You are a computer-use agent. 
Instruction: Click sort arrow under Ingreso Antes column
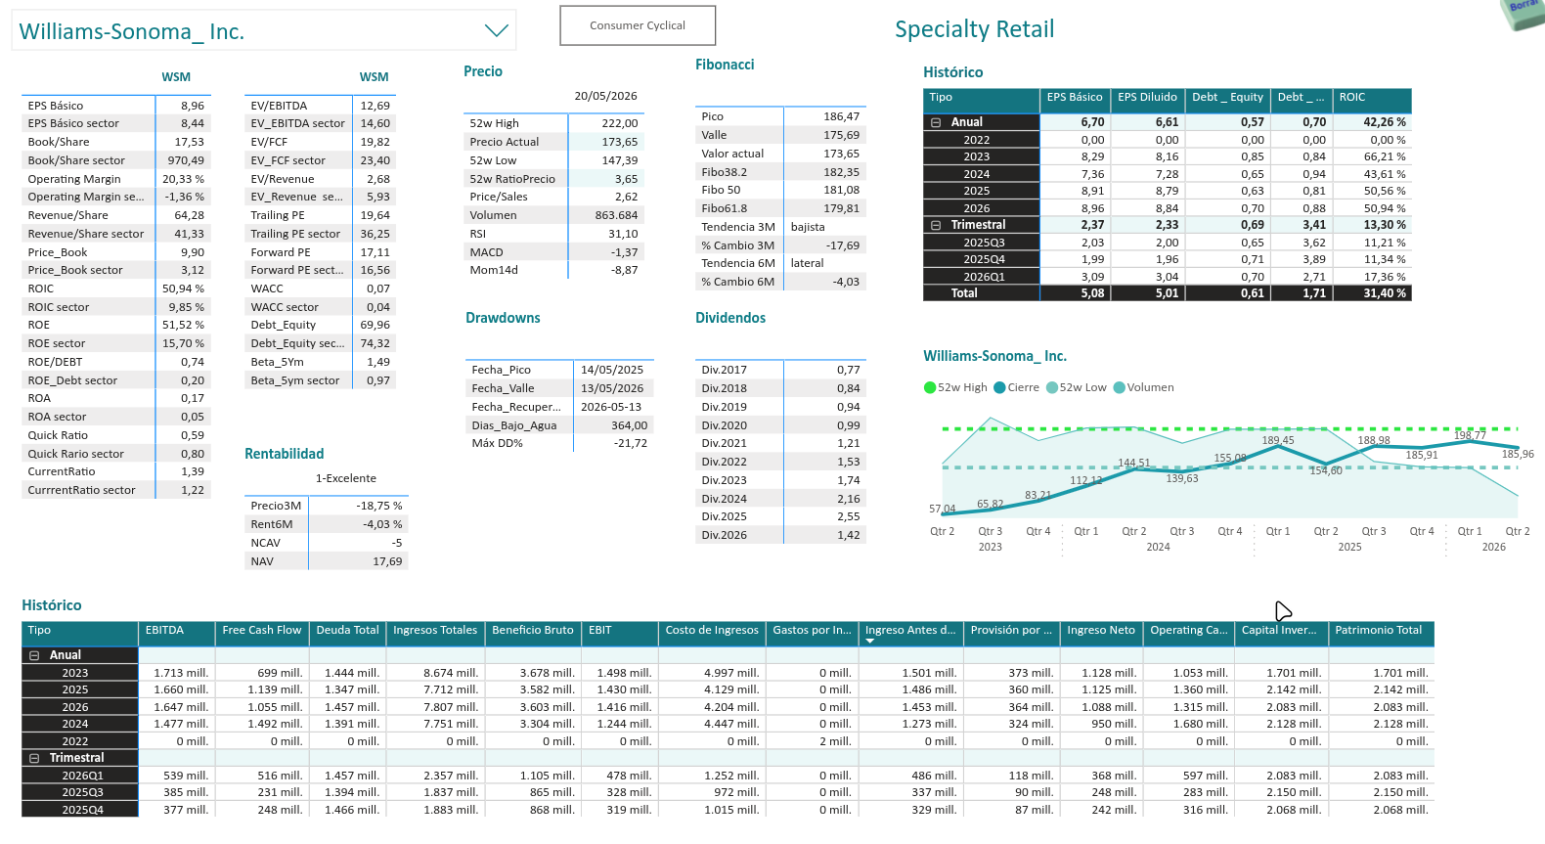tap(869, 642)
